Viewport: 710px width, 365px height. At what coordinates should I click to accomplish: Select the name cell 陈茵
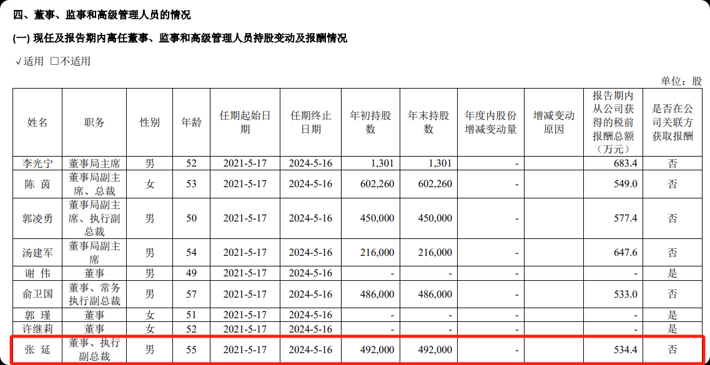click(x=37, y=184)
